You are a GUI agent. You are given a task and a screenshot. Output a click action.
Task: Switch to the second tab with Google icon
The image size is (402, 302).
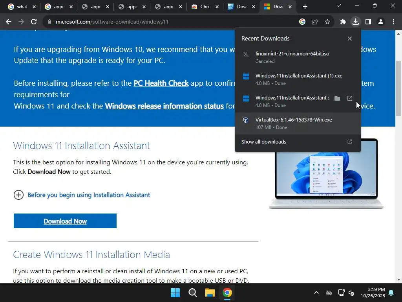point(59,7)
